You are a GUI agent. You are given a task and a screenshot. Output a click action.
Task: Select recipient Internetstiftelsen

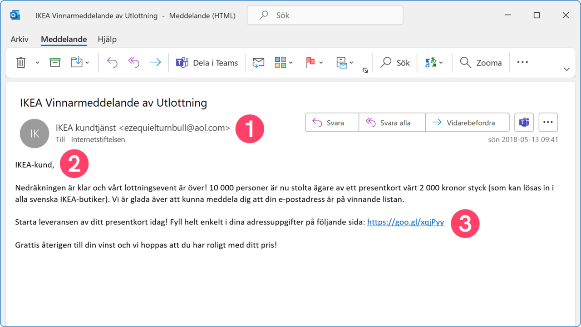tap(98, 140)
